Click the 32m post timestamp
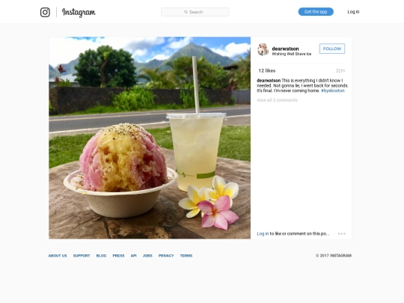Screen dimensions: 404x303 tap(340, 70)
